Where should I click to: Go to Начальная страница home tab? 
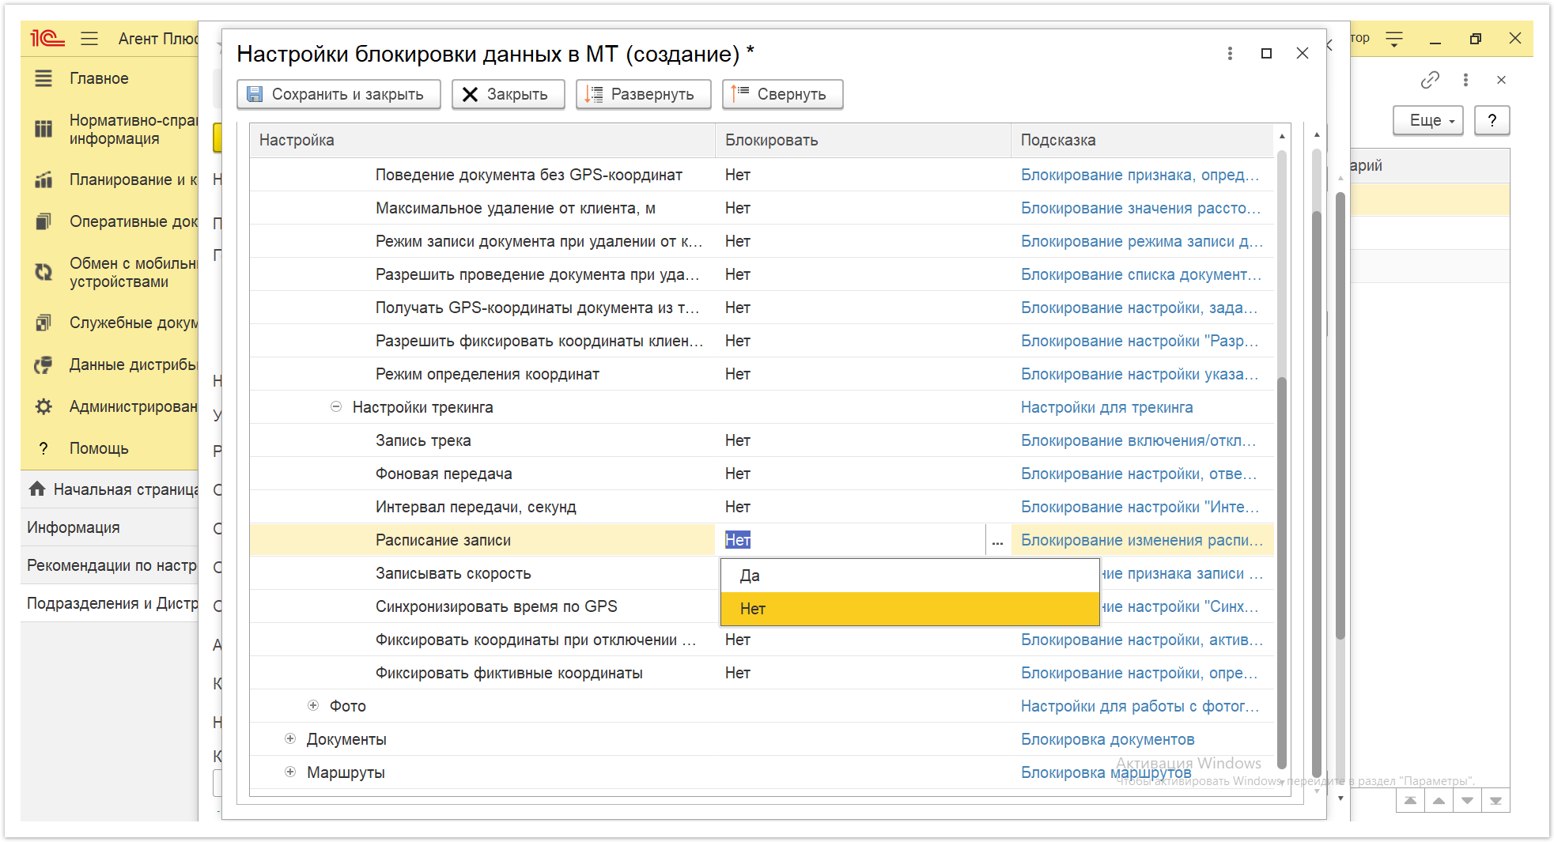tap(111, 489)
